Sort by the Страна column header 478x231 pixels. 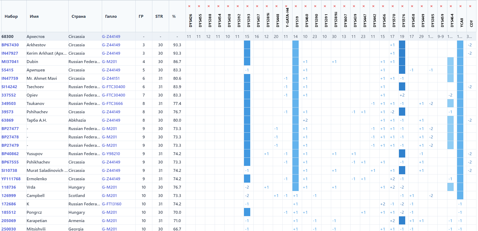(x=79, y=16)
